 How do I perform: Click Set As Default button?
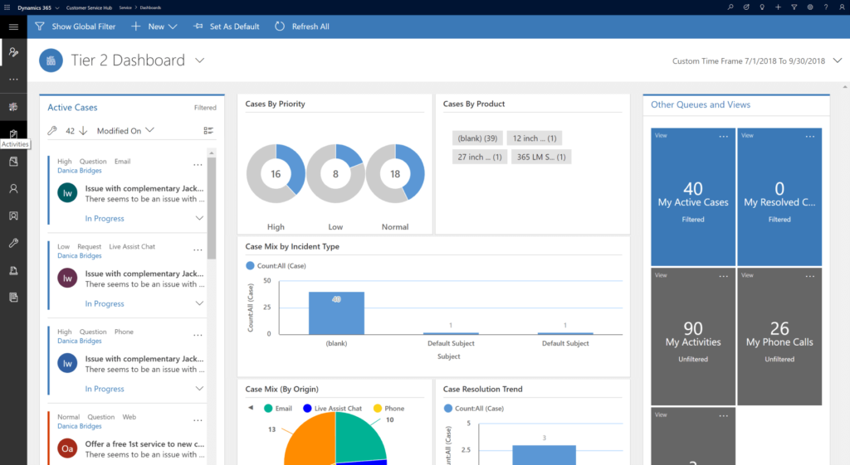click(227, 27)
